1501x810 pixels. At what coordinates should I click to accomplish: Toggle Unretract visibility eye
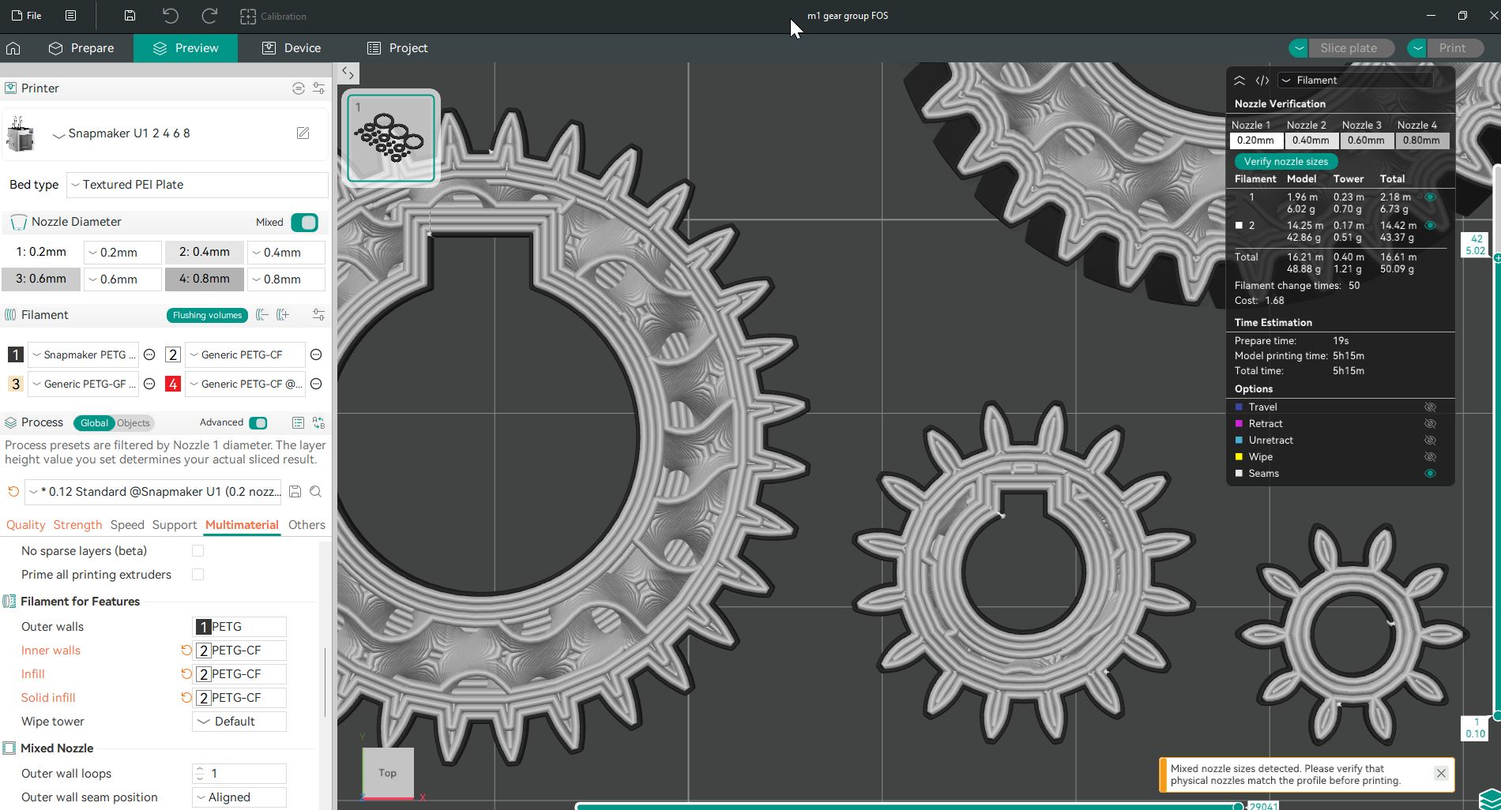(x=1430, y=441)
